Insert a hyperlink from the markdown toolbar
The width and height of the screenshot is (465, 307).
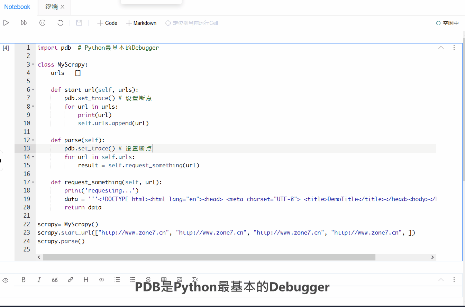tap(70, 280)
